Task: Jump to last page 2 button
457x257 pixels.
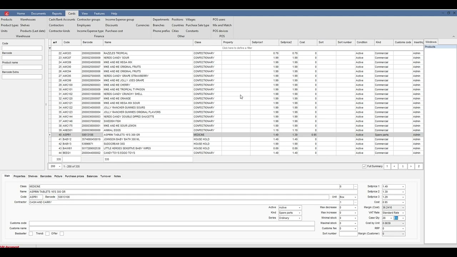Action: tap(419, 166)
